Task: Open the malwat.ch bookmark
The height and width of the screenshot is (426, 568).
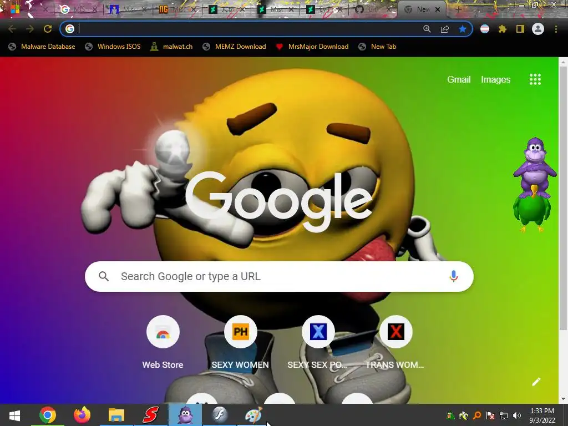Action: pos(172,47)
